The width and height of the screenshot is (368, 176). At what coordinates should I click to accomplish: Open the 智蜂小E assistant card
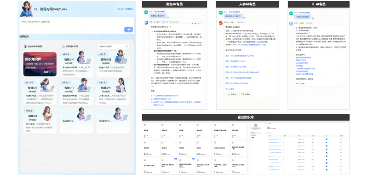click(40, 93)
